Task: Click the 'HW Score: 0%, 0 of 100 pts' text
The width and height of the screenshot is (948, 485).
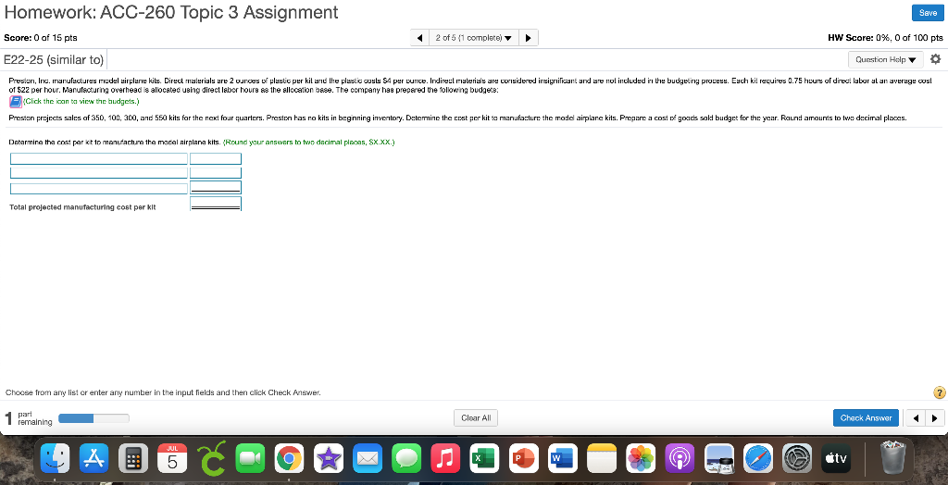Action: [x=885, y=38]
